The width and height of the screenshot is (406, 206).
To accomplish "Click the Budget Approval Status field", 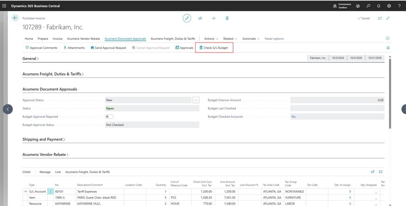I will coord(152,125).
